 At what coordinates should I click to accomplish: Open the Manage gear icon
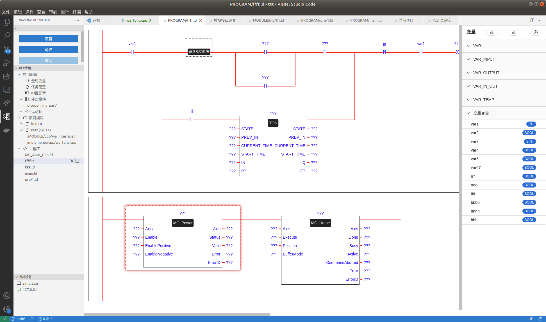click(x=6, y=309)
